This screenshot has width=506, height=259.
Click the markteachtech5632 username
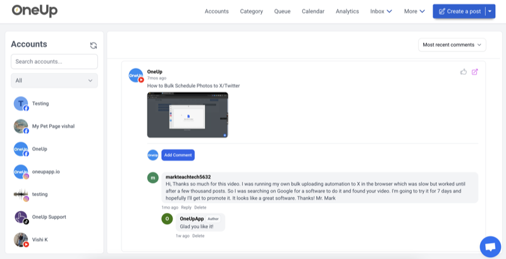tap(188, 177)
